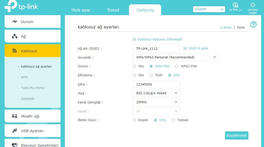This screenshot has width=264, height=147.
Task: Select WPA-PSK version radio button
Action: pyautogui.click(x=151, y=66)
